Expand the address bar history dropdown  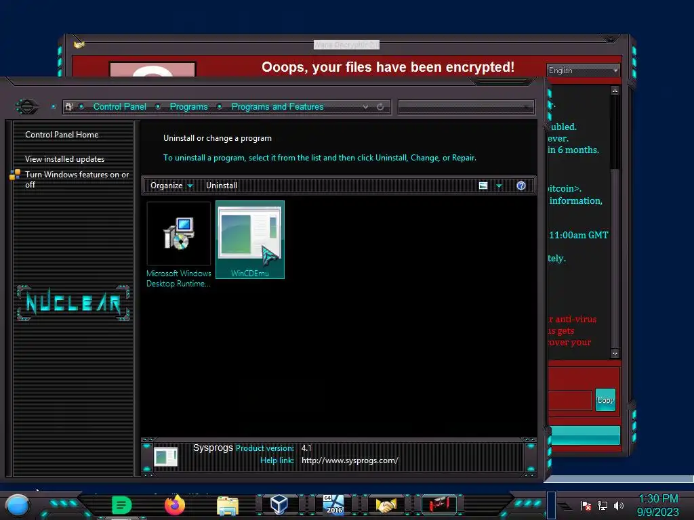click(x=365, y=106)
